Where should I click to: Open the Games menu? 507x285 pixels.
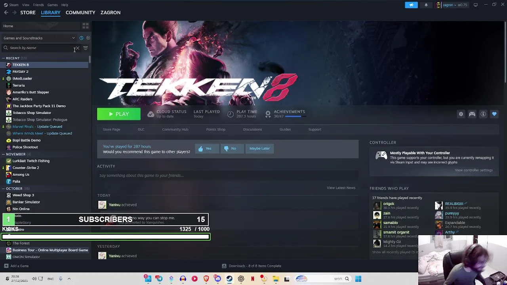(x=52, y=5)
